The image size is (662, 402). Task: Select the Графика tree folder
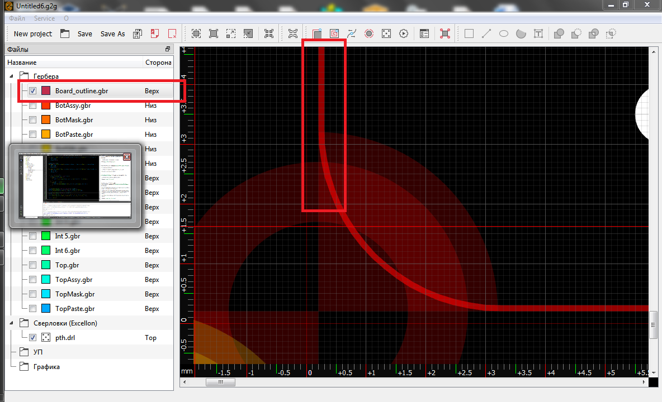46,367
